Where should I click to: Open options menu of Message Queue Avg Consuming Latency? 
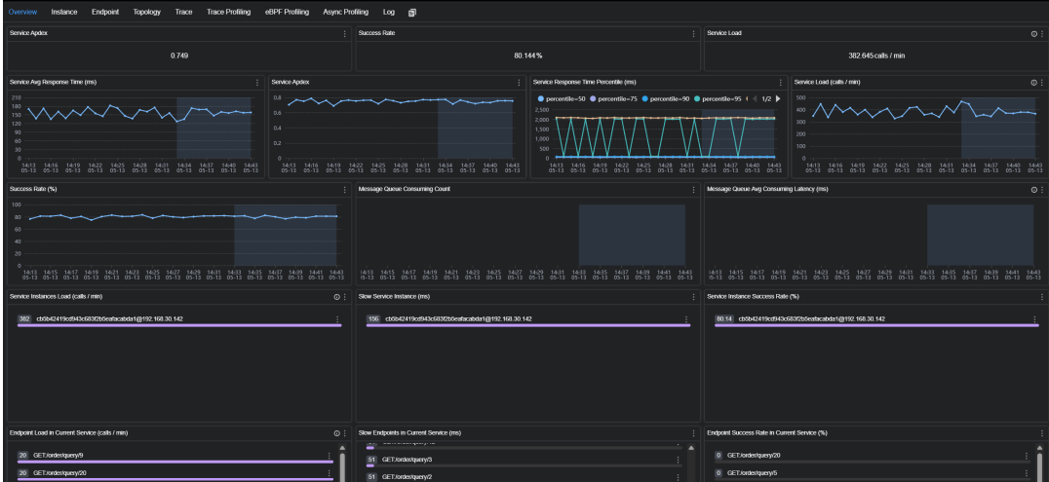1041,189
